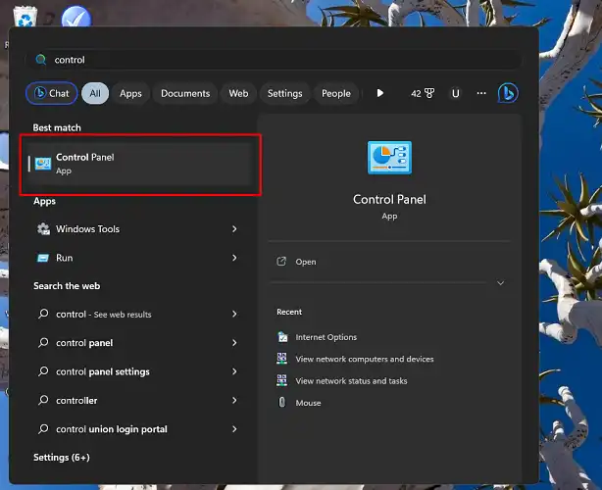The width and height of the screenshot is (602, 490).
Task: Click the Mouse icon in Recent list
Action: [x=281, y=402]
